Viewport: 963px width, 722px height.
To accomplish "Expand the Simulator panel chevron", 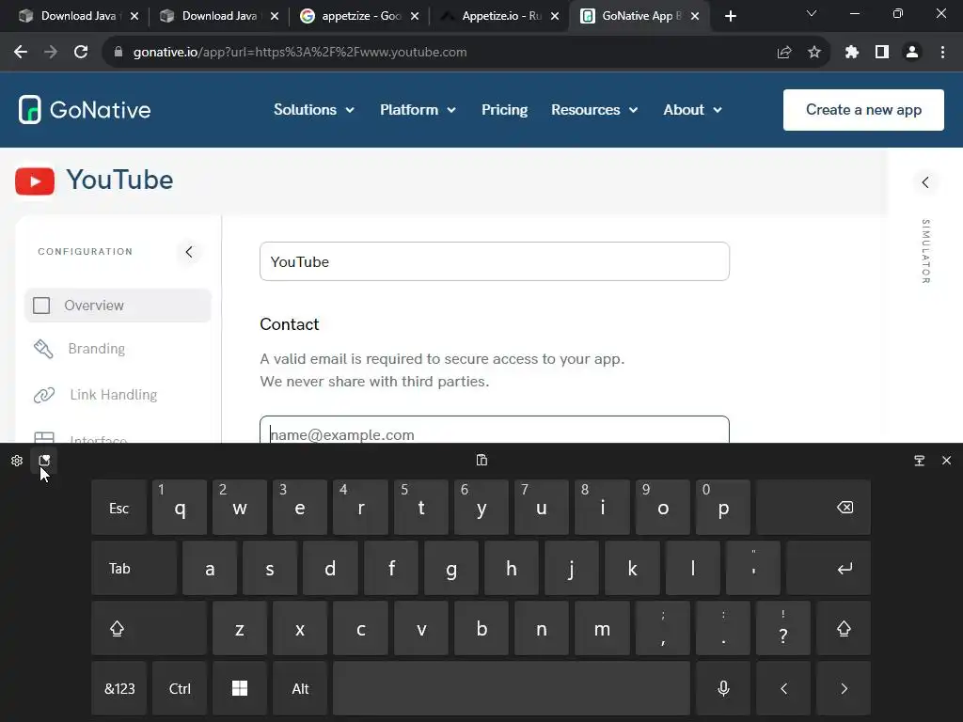I will (925, 182).
